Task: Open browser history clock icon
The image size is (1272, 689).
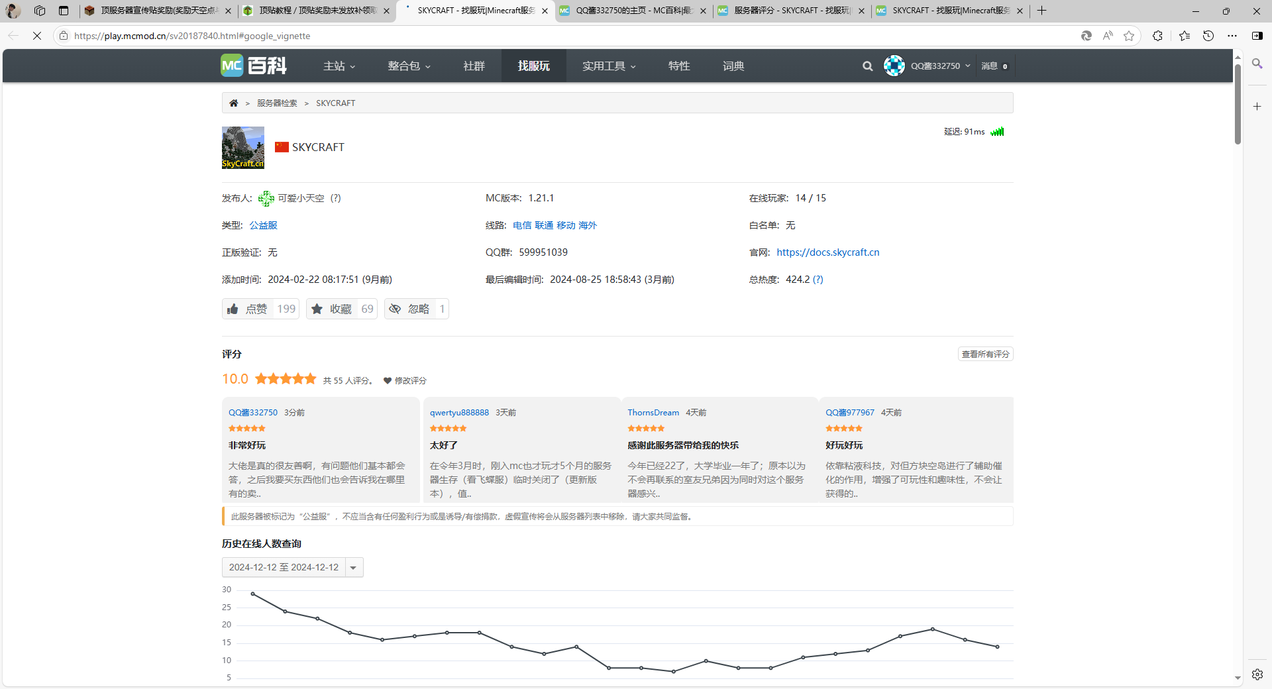Action: [x=1208, y=36]
